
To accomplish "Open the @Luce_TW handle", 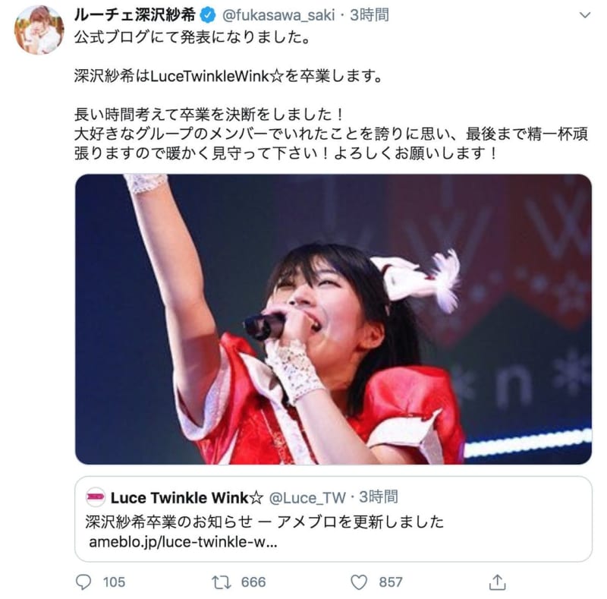I will 307,497.
